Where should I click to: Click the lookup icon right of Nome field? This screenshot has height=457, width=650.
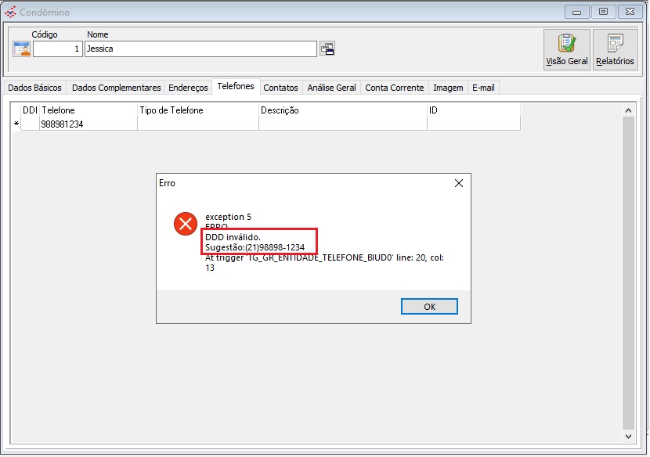[x=327, y=49]
